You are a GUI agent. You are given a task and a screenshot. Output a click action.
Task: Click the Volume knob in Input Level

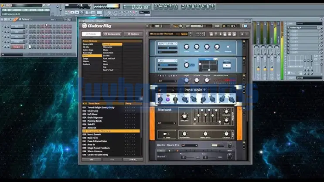coord(186,47)
